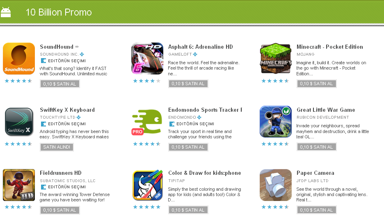Open the Asphalt 6 game icon

pyautogui.click(x=147, y=59)
